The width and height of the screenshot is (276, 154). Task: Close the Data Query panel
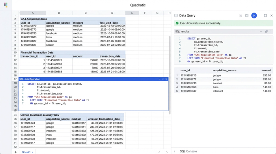(271, 15)
